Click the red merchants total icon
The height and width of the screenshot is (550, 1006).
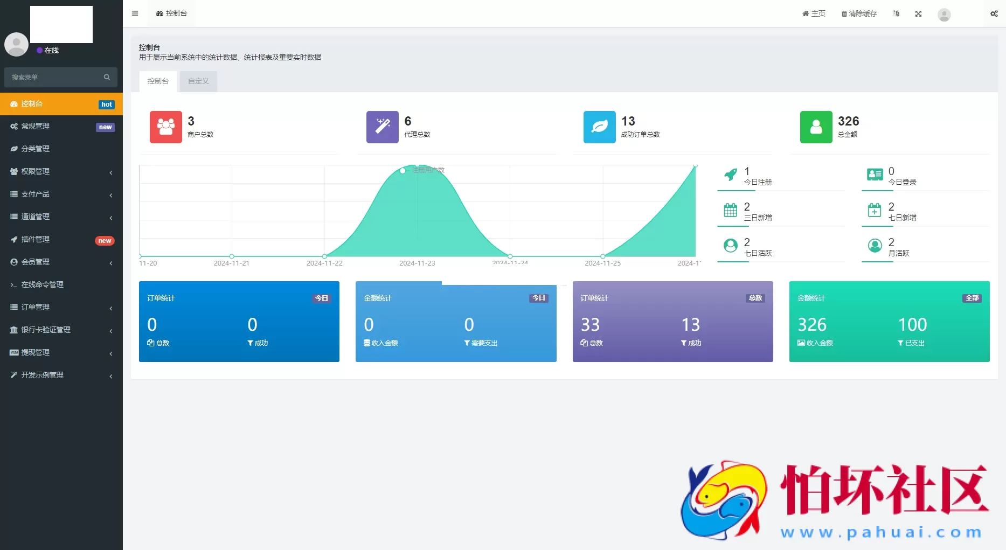(x=165, y=127)
